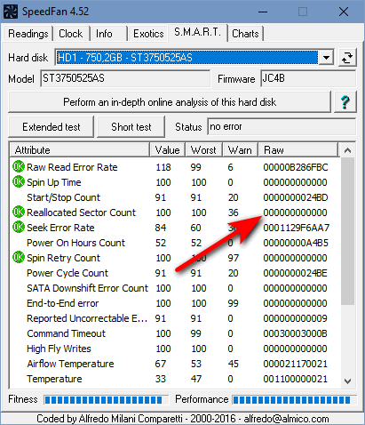Select the Command Timeout row
This screenshot has height=425, width=365.
tap(175, 333)
